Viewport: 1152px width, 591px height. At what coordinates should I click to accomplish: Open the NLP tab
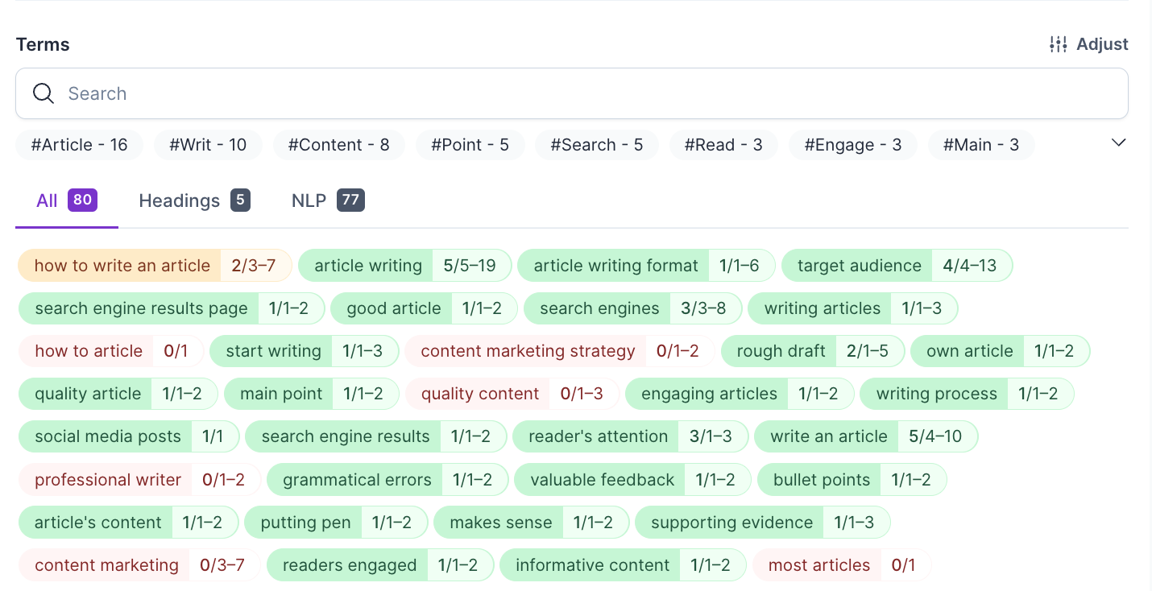pos(327,200)
